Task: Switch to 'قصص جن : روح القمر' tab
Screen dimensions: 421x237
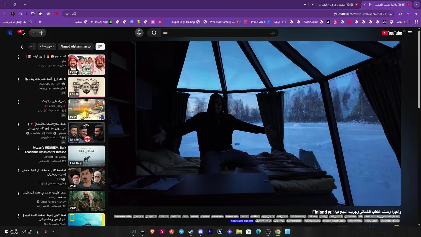Action: pyautogui.click(x=335, y=4)
